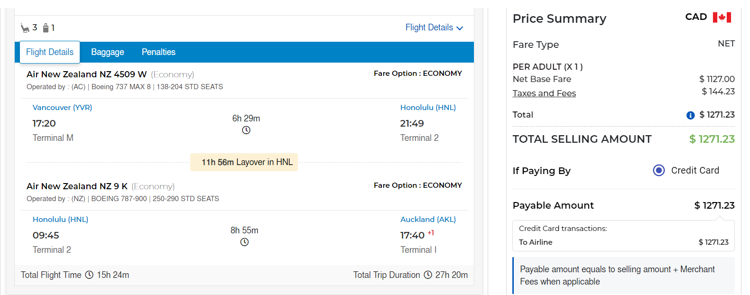The width and height of the screenshot is (750, 295).
Task: Click the baggage allowance icon
Action: (x=46, y=28)
